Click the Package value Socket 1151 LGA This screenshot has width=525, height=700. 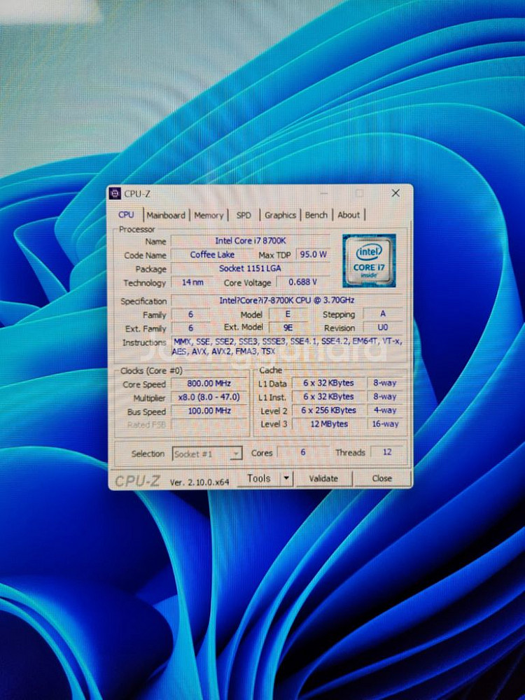pos(251,268)
